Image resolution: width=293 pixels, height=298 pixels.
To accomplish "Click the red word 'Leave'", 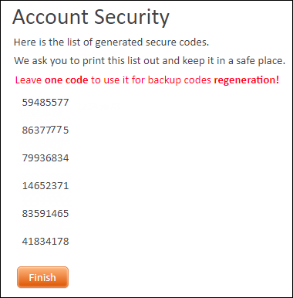I will 29,80.
